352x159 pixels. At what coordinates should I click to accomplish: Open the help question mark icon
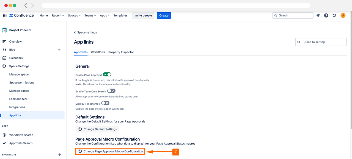(x=326, y=15)
